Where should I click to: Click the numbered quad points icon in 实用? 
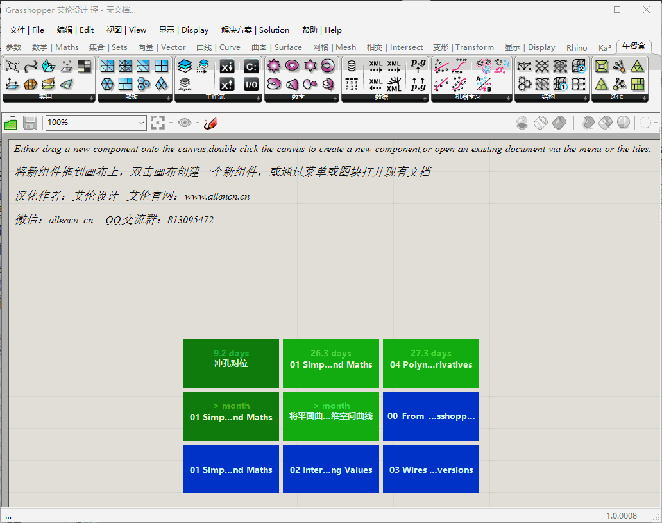(x=13, y=66)
